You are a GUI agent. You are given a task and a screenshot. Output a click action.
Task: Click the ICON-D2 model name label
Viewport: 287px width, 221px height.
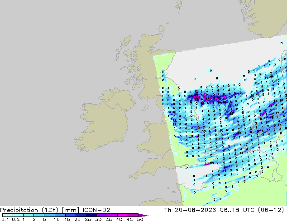pyautogui.click(x=96, y=210)
